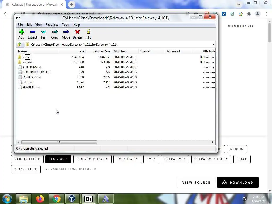The height and width of the screenshot is (204, 272).
Task: Click the VIEW SOURCE button
Action: (x=196, y=182)
